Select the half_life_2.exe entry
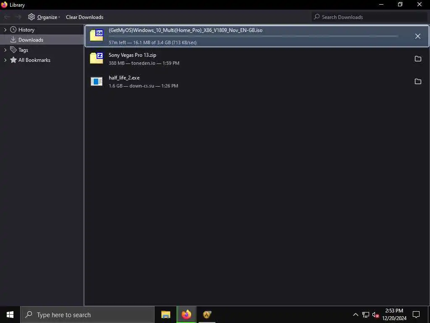Image resolution: width=430 pixels, height=323 pixels. (x=257, y=82)
